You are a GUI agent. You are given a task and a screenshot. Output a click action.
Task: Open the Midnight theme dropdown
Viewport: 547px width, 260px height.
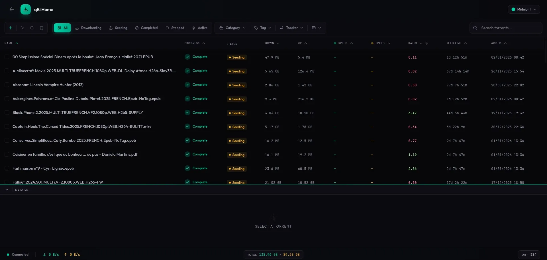click(x=524, y=9)
